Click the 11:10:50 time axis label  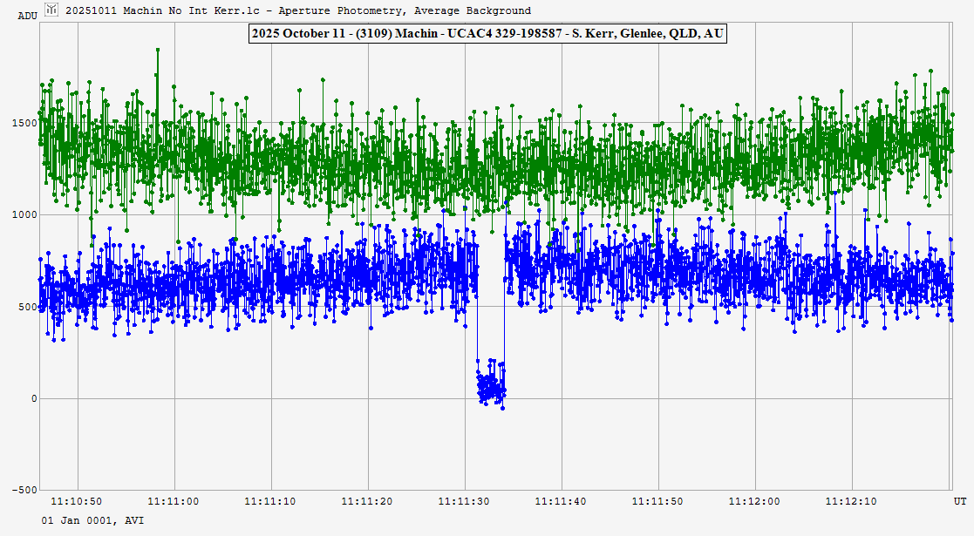pos(78,501)
